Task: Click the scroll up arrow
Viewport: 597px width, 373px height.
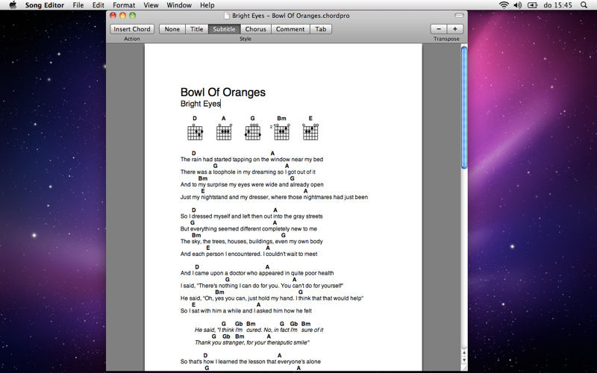Action: coord(463,353)
